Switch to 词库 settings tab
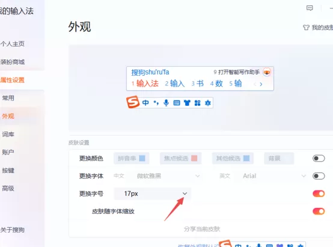Image resolution: width=333 pixels, height=247 pixels. pyautogui.click(x=8, y=134)
